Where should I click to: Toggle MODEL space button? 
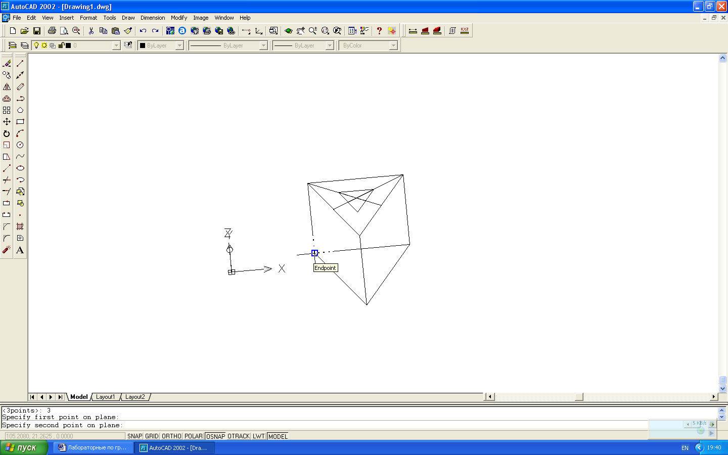point(278,436)
